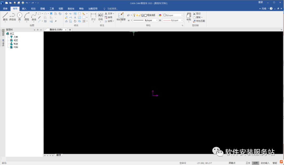This screenshot has width=284, height=165.
Task: Open the 尺寸 dimension tool
Action: point(93,17)
